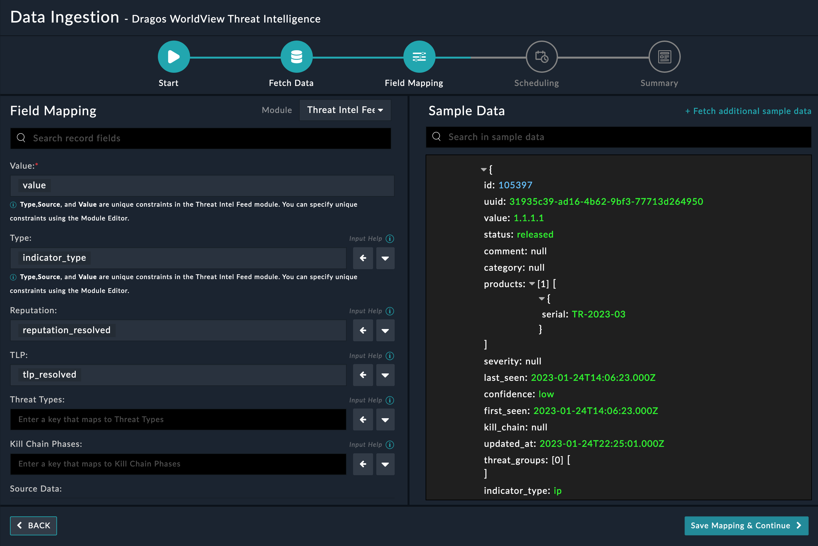The image size is (818, 546).
Task: Click the Summary step icon
Action: (x=664, y=57)
